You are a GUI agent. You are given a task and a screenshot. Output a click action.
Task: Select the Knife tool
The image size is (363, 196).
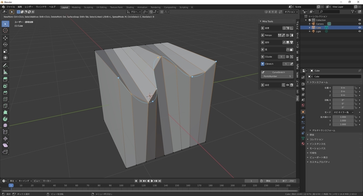click(5, 106)
